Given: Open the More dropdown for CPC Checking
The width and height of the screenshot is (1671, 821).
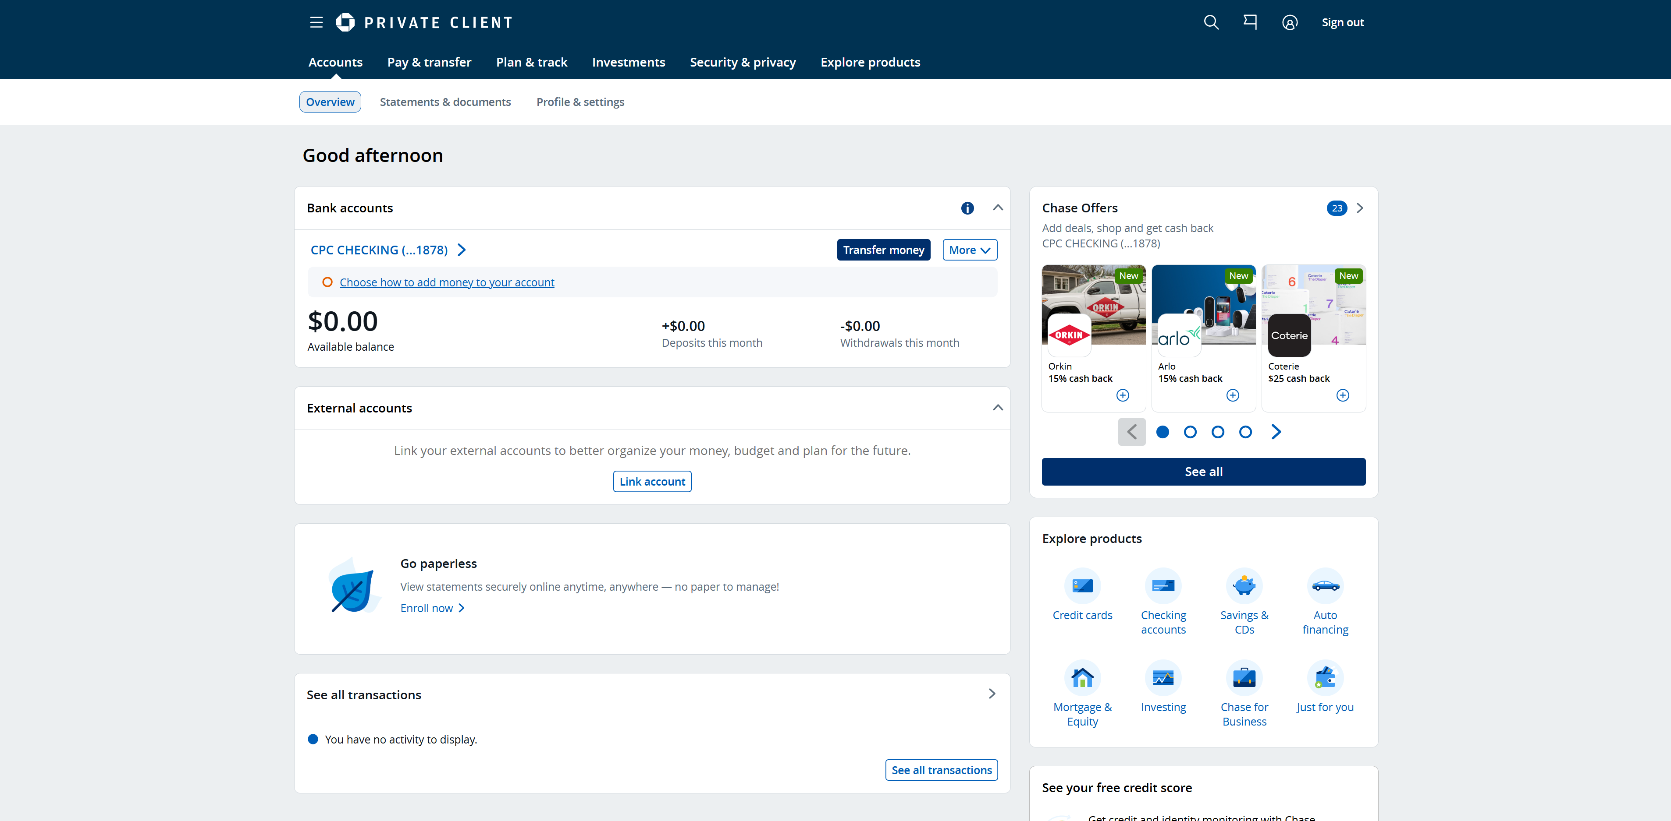Looking at the screenshot, I should 969,250.
